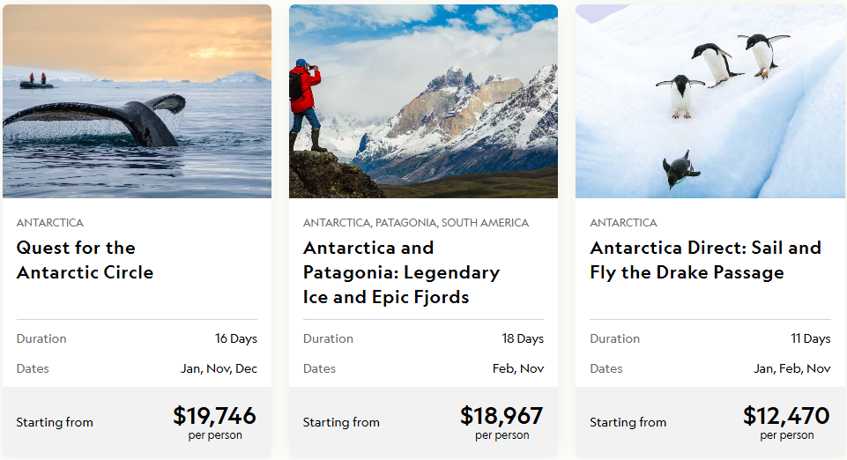Open Antarctica Direct Sail and Fly trip
The width and height of the screenshot is (847, 460).
705,260
